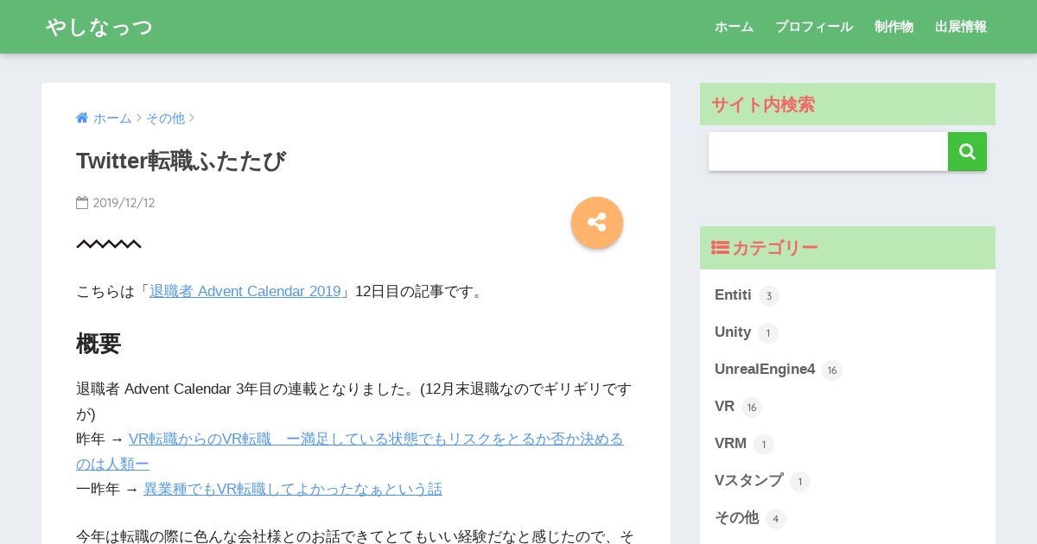Select the Entiti category
This screenshot has height=544, width=1037.
(733, 295)
